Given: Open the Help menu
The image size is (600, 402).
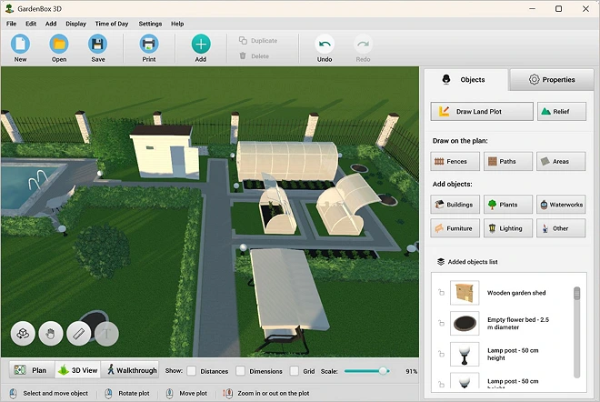Looking at the screenshot, I should [177, 24].
